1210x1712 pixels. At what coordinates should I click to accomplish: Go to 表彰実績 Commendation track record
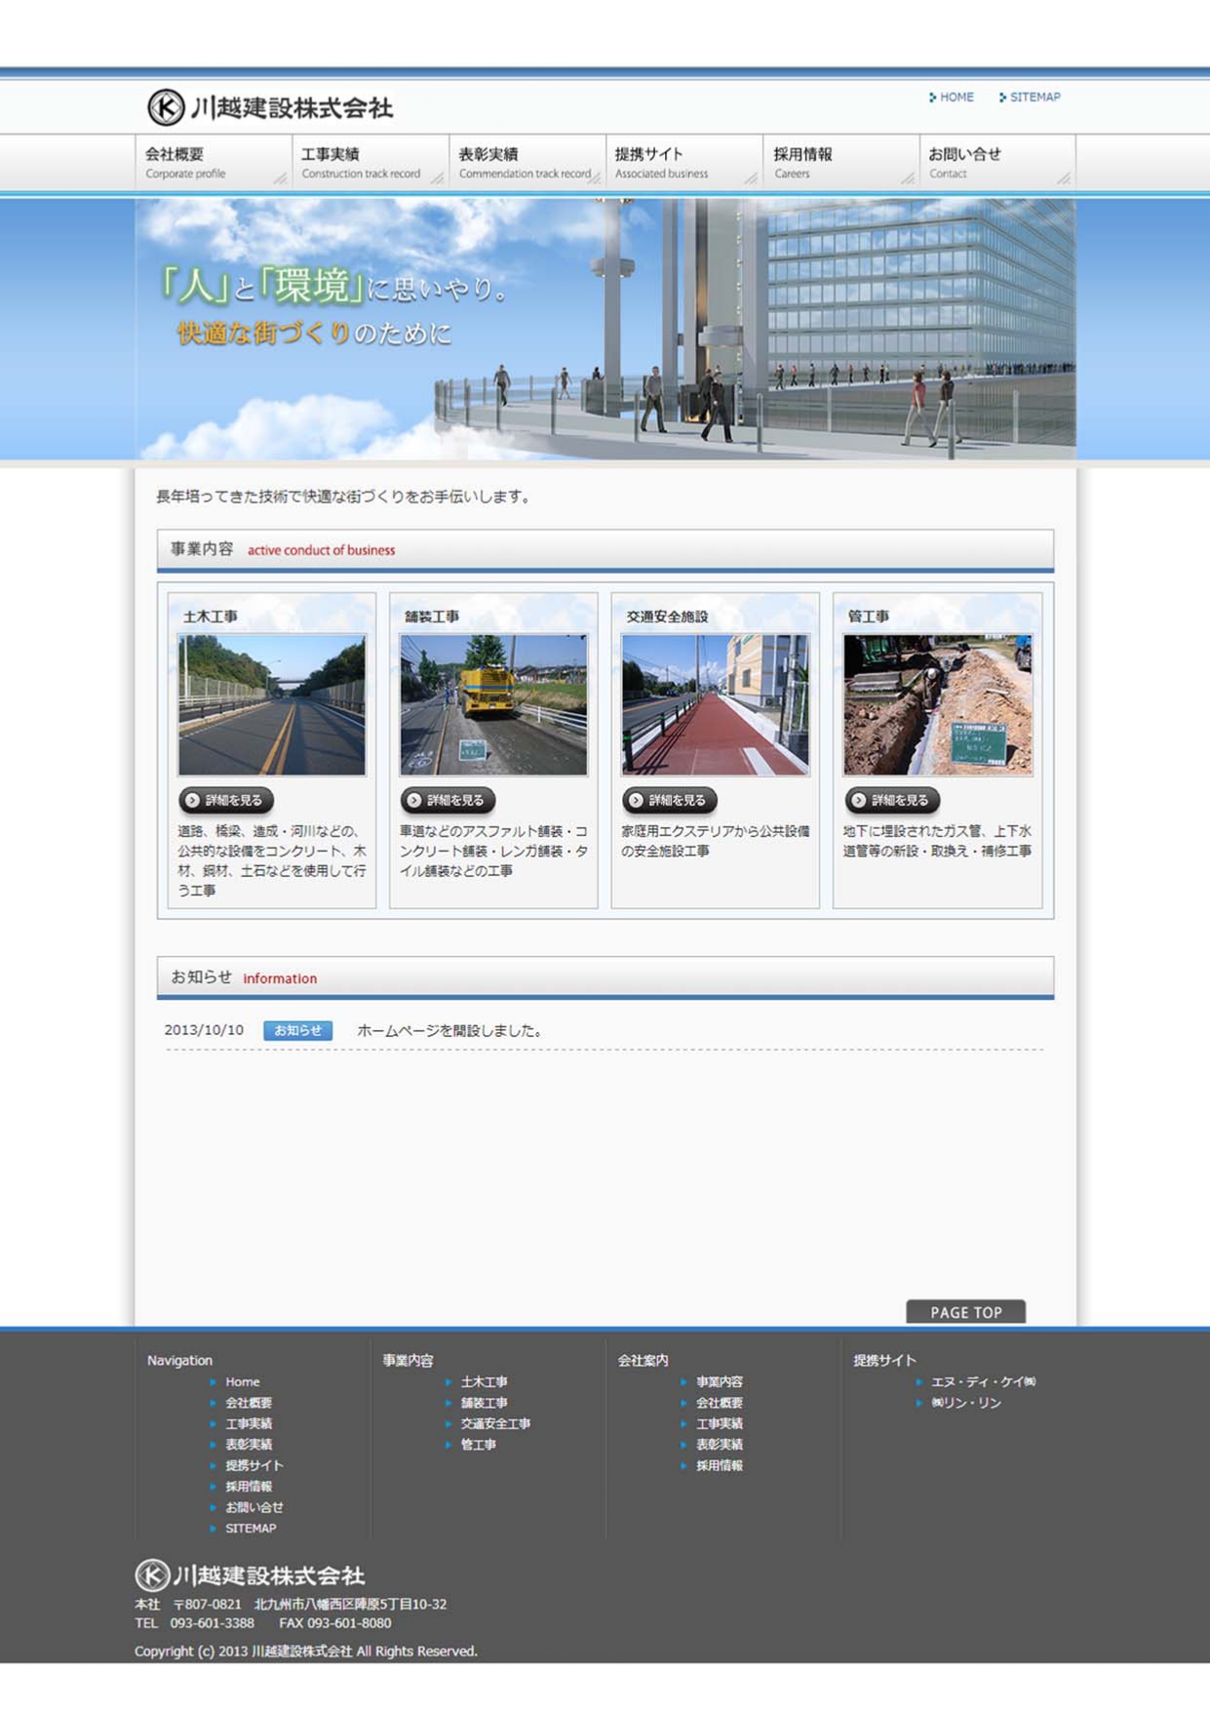tap(527, 162)
